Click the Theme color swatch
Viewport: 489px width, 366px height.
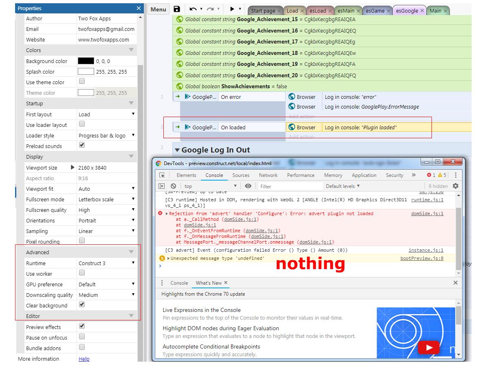(x=86, y=93)
